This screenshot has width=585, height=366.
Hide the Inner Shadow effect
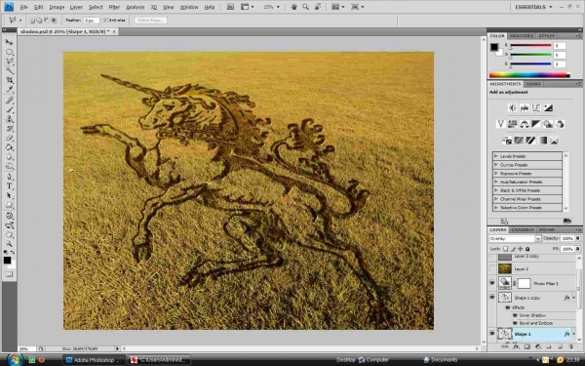coord(515,315)
